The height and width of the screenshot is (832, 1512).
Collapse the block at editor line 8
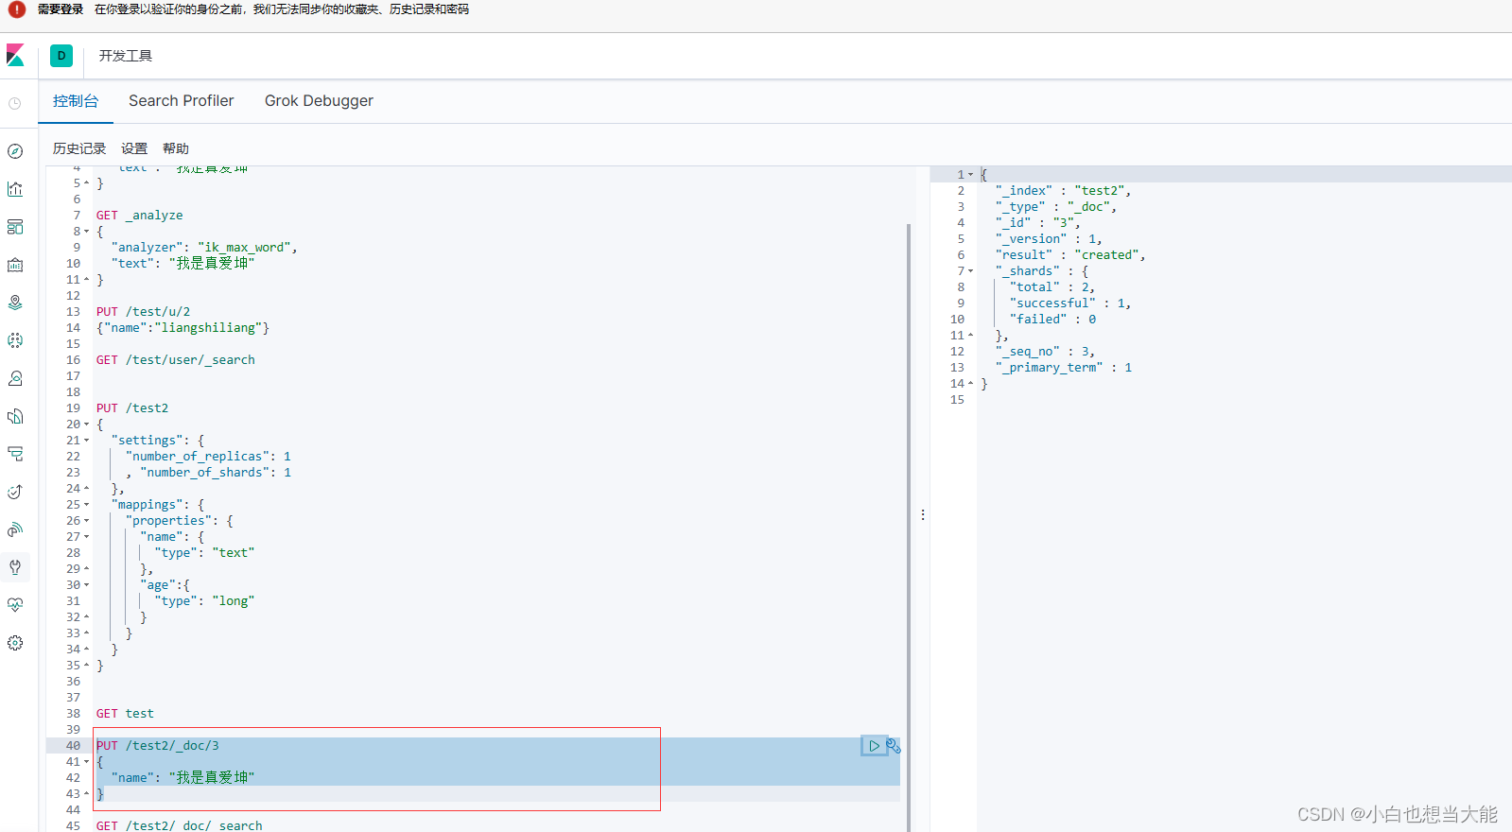[87, 232]
